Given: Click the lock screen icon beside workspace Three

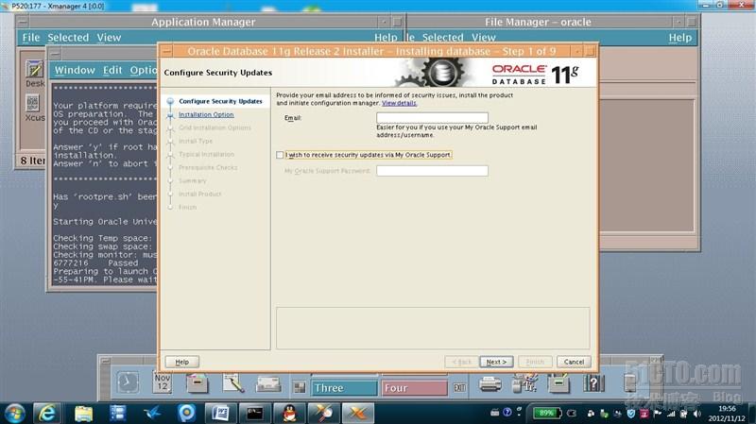Looking at the screenshot, I should pyautogui.click(x=300, y=387).
